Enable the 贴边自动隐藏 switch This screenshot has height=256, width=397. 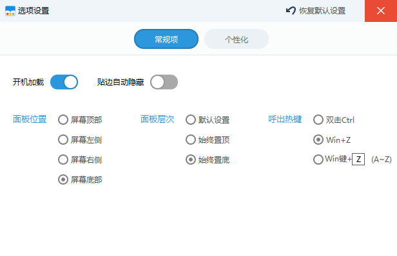[164, 82]
